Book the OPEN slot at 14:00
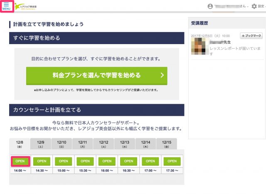 click(x=20, y=161)
